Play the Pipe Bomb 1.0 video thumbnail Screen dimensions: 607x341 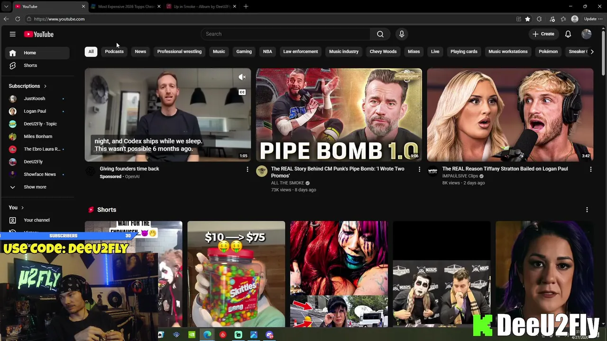pos(339,115)
